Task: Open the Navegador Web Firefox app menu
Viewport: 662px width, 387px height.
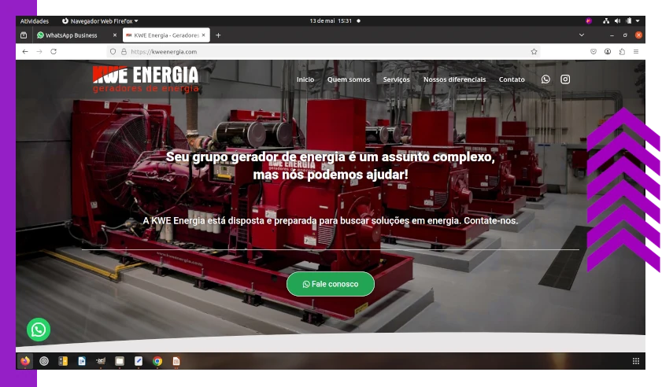Action: coord(100,21)
